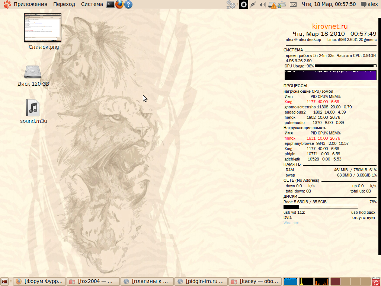
Task: Open the alex user session menu
Action: (369, 4)
